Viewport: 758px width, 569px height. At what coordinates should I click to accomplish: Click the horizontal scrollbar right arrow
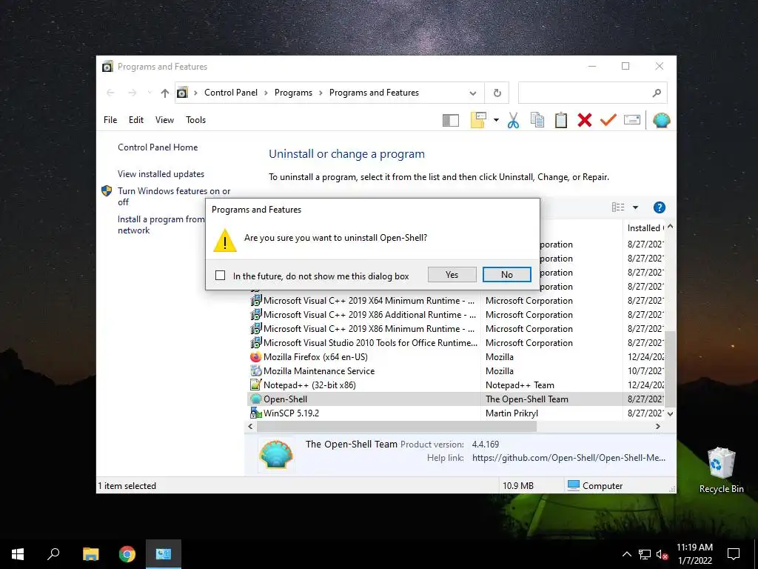(x=657, y=426)
